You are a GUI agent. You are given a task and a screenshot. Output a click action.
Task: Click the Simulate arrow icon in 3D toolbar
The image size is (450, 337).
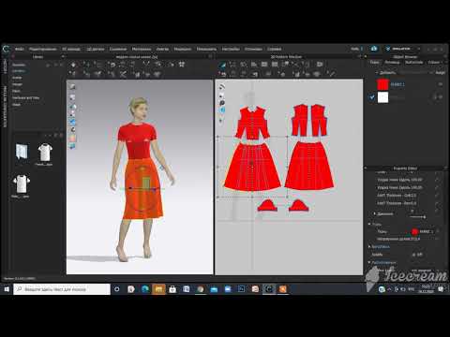pos(73,65)
